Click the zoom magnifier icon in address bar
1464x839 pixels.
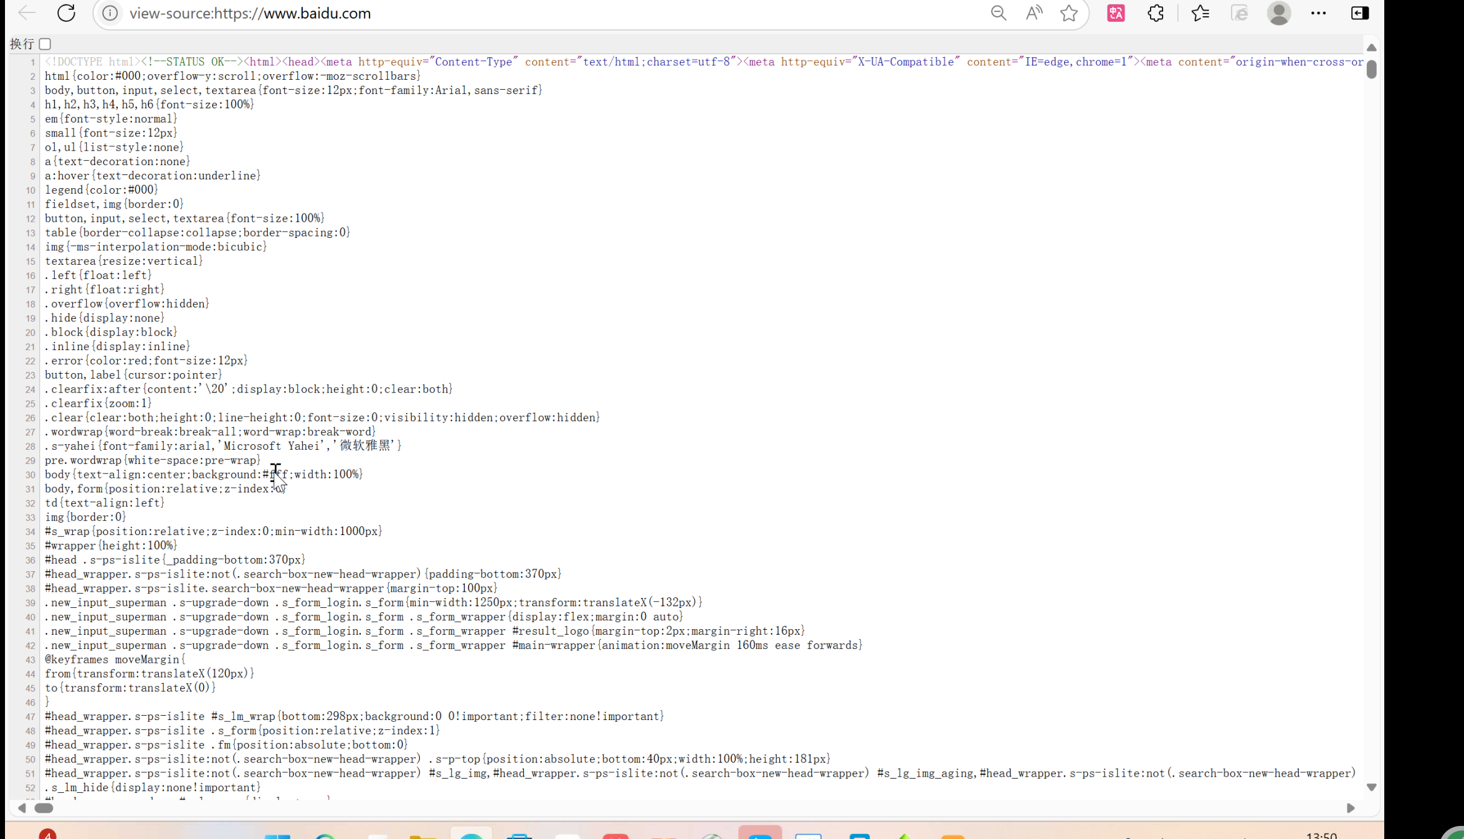pyautogui.click(x=998, y=13)
